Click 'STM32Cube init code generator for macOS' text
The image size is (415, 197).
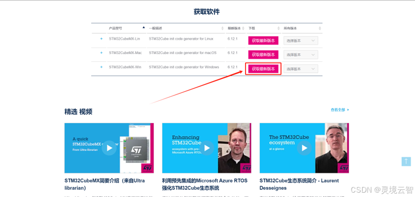182,53
